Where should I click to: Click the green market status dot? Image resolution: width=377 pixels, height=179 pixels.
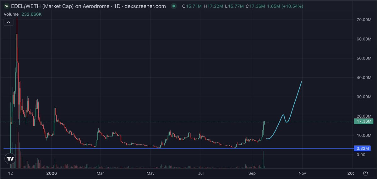pyautogui.click(x=173, y=6)
